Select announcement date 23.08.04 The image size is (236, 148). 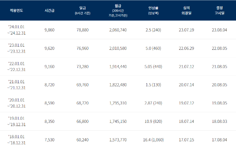coord(219,30)
